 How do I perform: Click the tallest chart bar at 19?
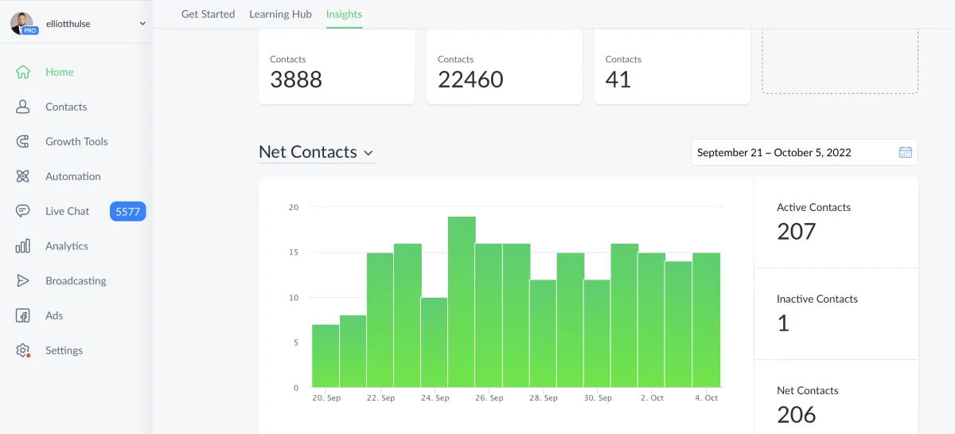pyautogui.click(x=462, y=302)
